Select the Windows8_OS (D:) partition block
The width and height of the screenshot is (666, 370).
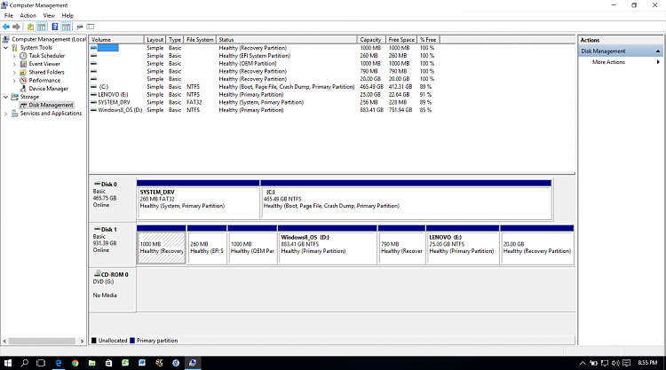click(327, 245)
